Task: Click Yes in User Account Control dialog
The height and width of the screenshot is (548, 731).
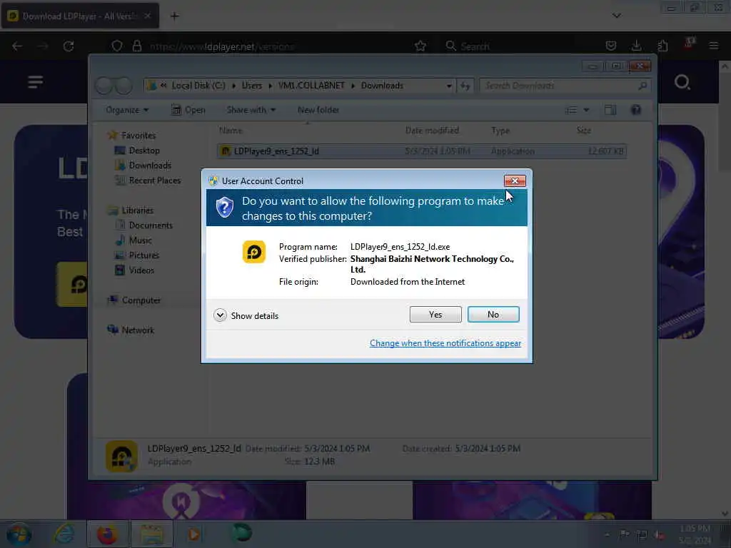Action: (x=435, y=315)
